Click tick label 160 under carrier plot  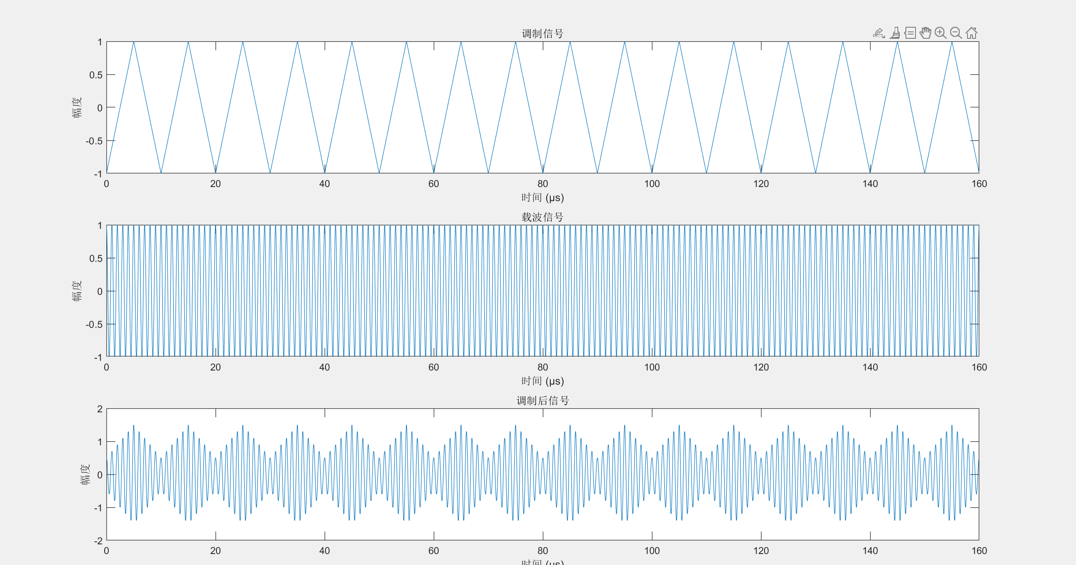pyautogui.click(x=979, y=367)
